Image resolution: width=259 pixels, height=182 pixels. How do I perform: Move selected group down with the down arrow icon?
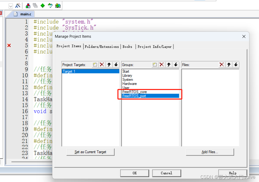point(175,65)
